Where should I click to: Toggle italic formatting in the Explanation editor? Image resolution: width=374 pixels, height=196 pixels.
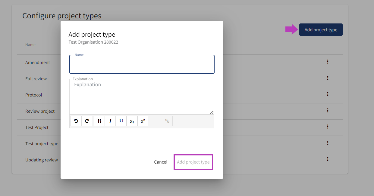tap(110, 121)
